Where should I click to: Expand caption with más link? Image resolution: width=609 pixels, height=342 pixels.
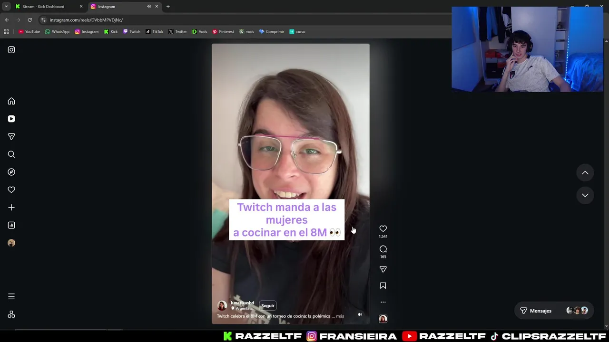[340, 316]
